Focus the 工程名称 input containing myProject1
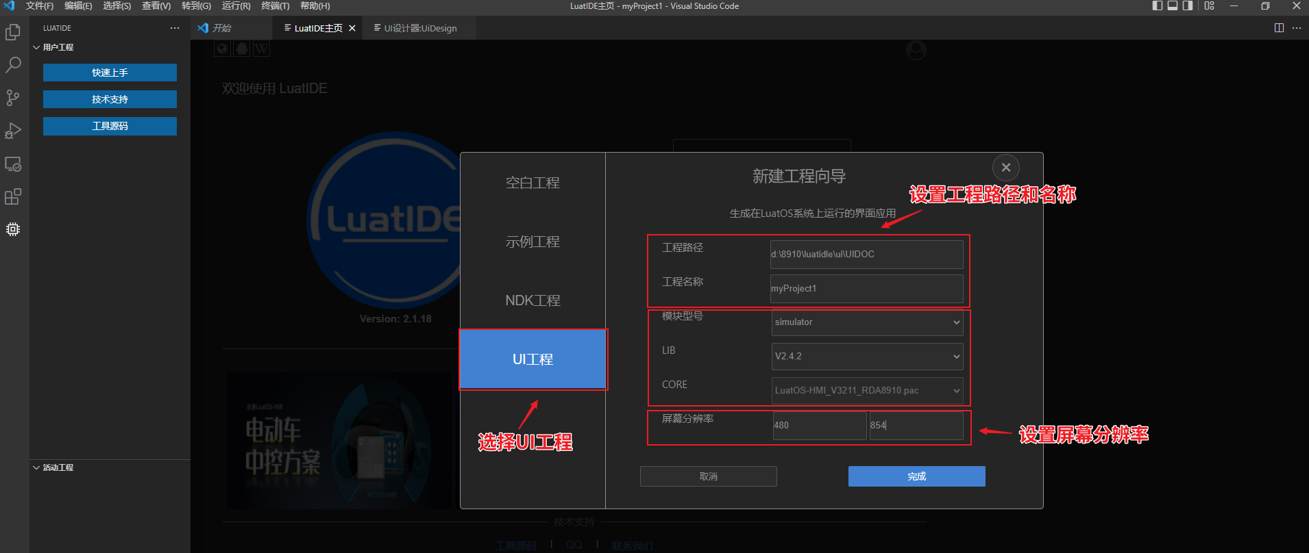Image resolution: width=1309 pixels, height=553 pixels. tap(866, 289)
